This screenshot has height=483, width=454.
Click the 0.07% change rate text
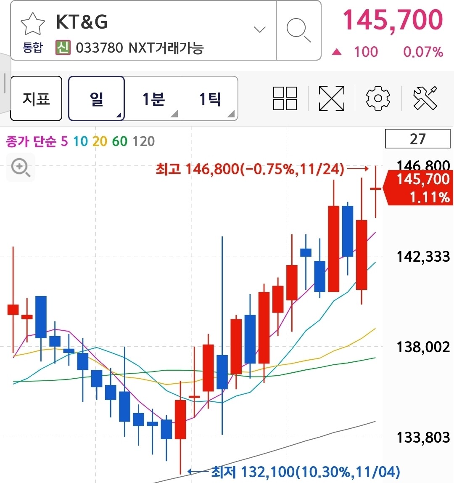[x=423, y=52]
